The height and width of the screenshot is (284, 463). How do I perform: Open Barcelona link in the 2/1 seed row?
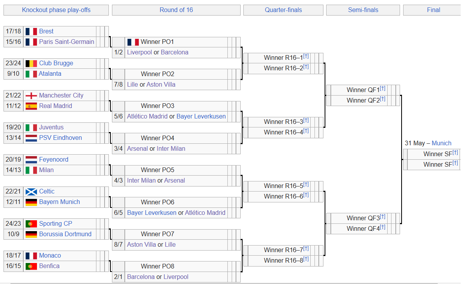[x=141, y=277]
